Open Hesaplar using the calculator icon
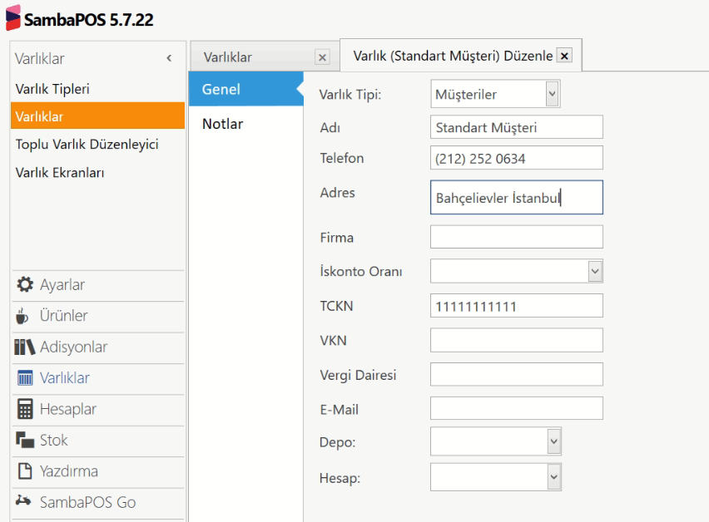The height and width of the screenshot is (522, 709). tap(25, 409)
